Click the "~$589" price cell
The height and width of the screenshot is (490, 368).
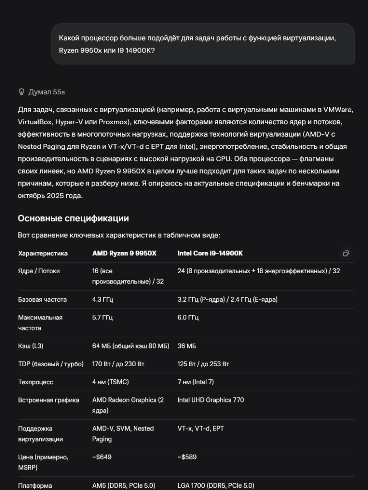187,457
